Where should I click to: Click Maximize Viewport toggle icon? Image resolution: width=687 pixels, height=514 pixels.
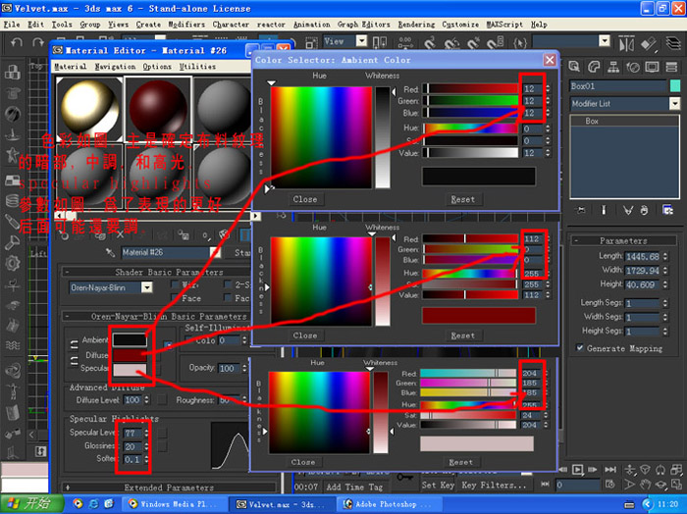coord(675,485)
